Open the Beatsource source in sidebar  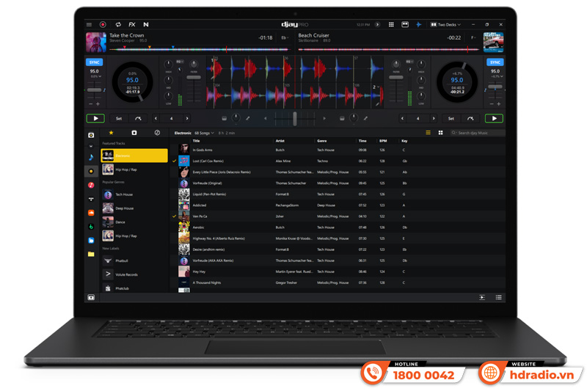[91, 241]
